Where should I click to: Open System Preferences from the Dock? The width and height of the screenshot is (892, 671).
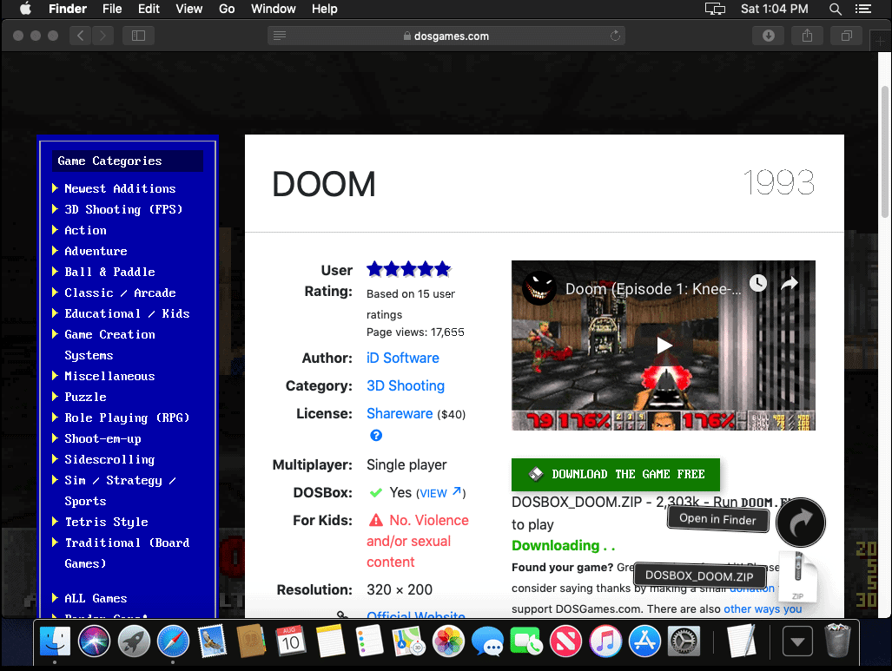coord(684,641)
